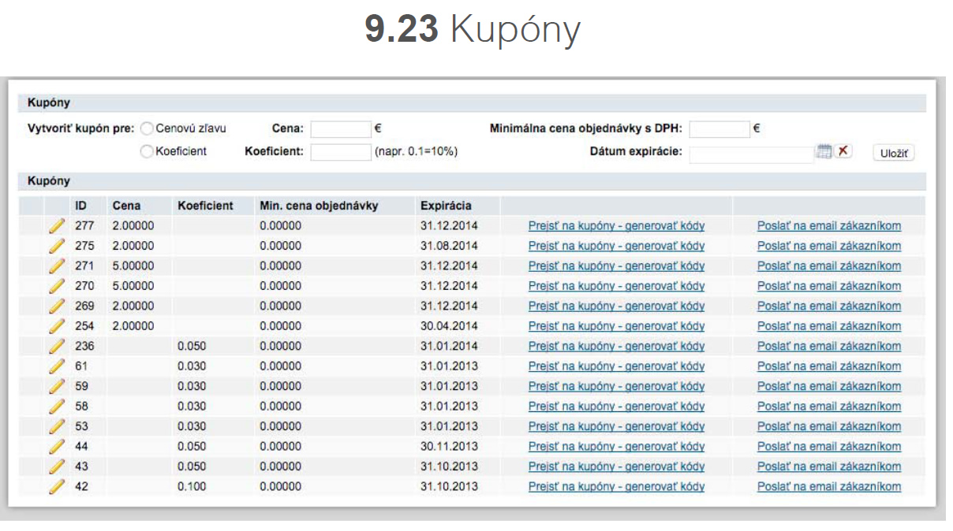Clear expiration date with red X icon
This screenshot has width=953, height=531.
(x=844, y=151)
